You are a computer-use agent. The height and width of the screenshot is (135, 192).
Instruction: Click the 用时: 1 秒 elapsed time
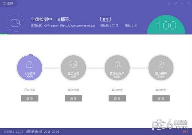(x=131, y=26)
